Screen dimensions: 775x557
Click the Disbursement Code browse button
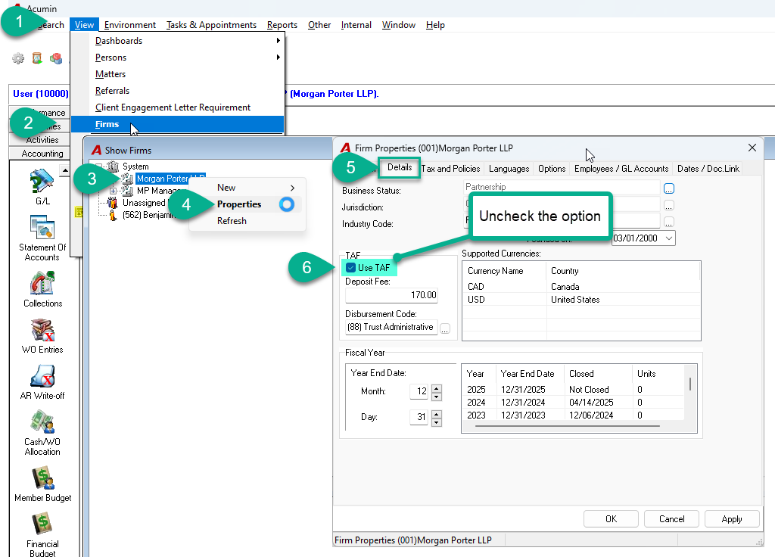pos(445,328)
